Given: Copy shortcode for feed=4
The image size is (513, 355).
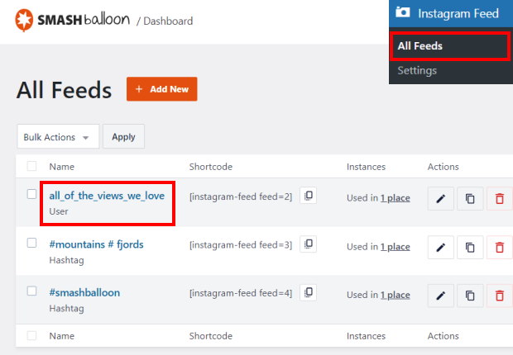Looking at the screenshot, I should [308, 292].
